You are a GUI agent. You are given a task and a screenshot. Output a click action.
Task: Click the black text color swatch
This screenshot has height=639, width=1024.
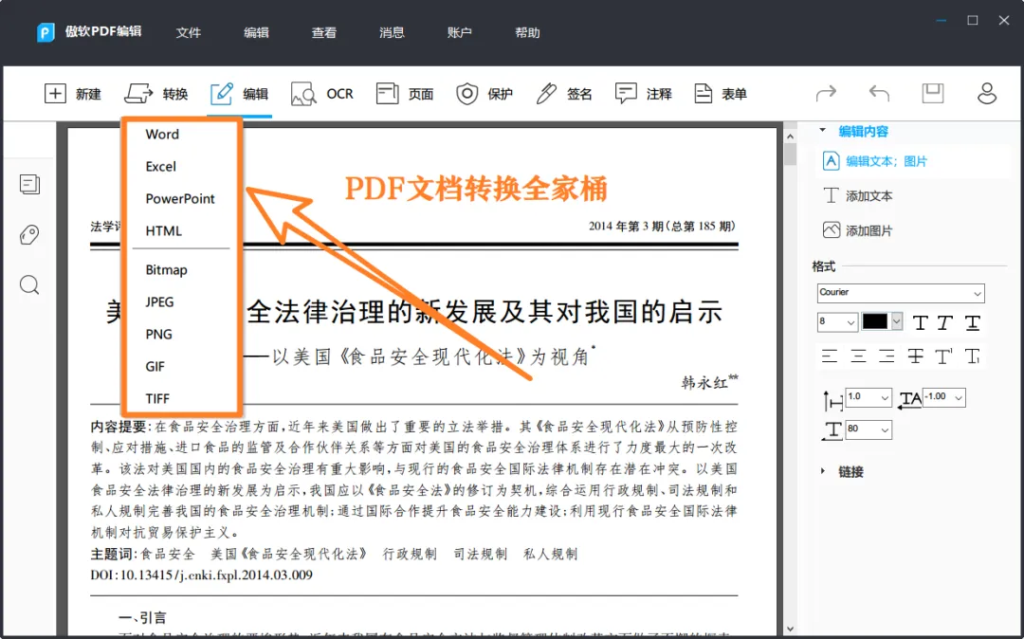(x=875, y=321)
